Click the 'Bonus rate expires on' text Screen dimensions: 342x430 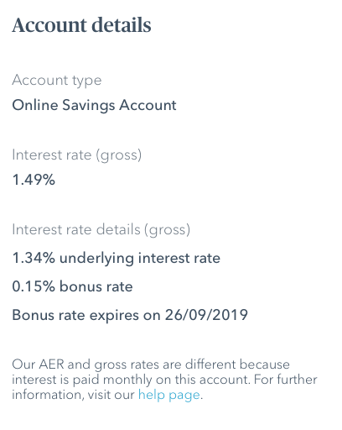tap(86, 316)
